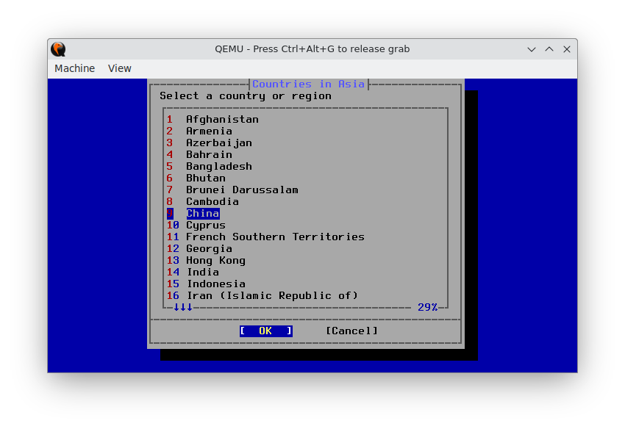
Task: Click the 29% scroll position indicator
Action: [x=428, y=307]
